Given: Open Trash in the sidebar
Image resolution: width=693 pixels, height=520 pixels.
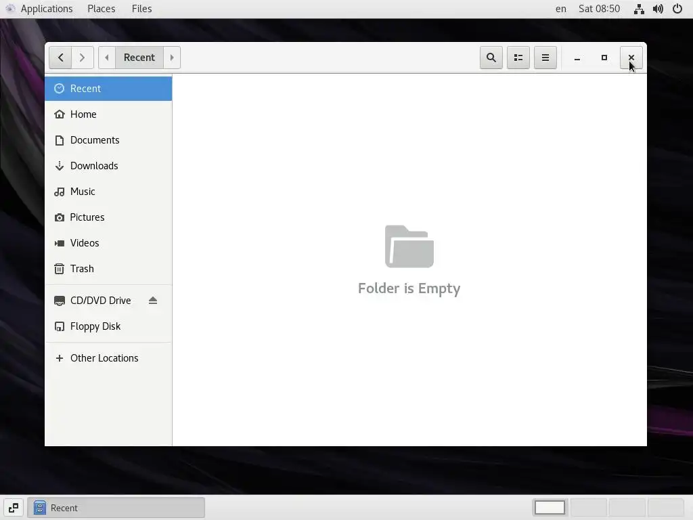Looking at the screenshot, I should (x=108, y=268).
